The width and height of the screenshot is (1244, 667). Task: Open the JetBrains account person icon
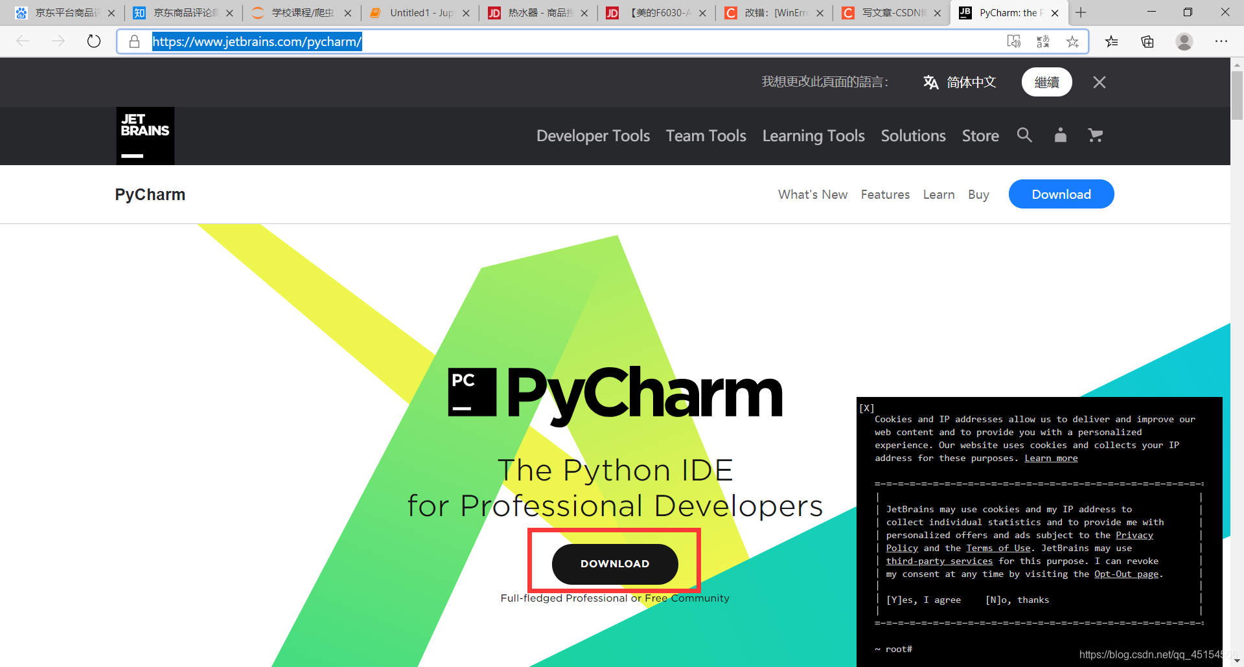coord(1060,135)
